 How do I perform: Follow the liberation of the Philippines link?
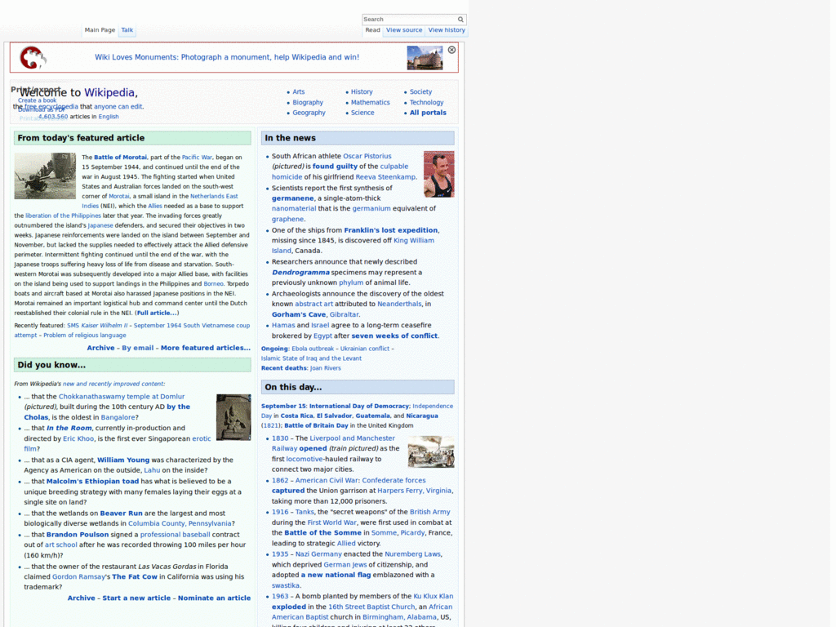(63, 216)
